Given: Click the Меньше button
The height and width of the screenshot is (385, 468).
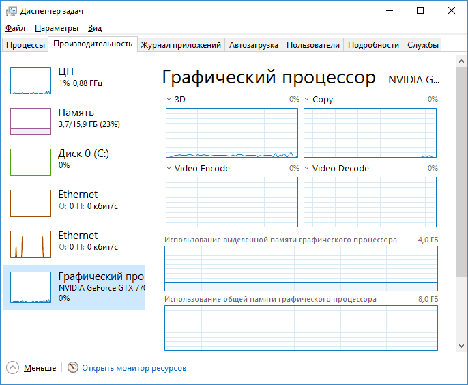Looking at the screenshot, I should tap(40, 368).
